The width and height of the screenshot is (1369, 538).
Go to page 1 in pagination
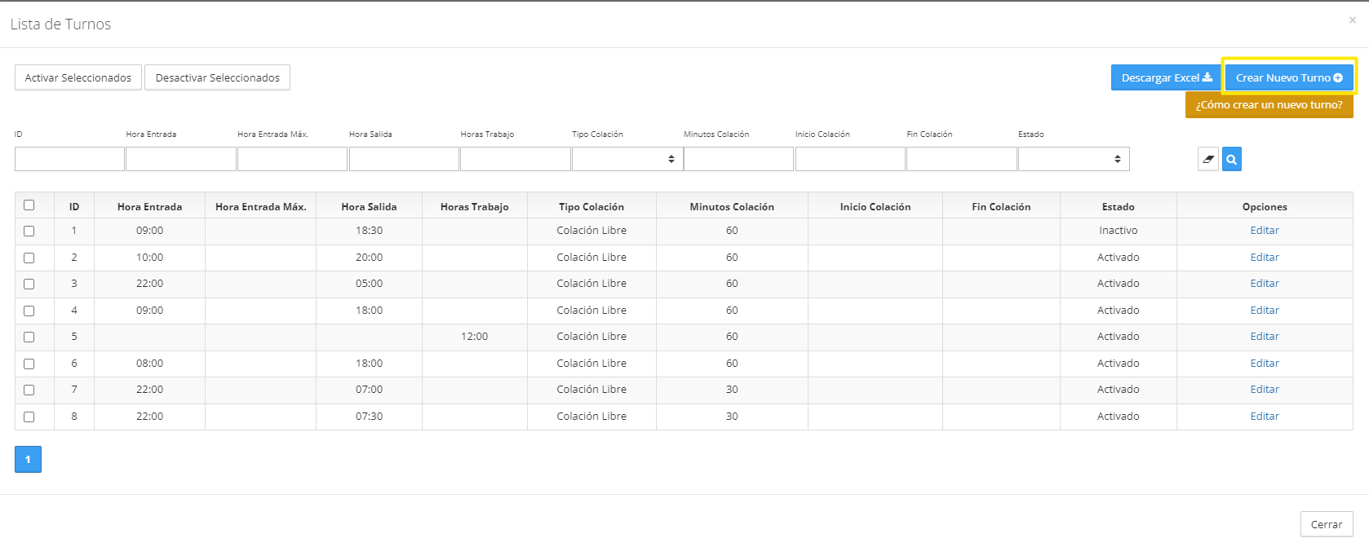28,460
